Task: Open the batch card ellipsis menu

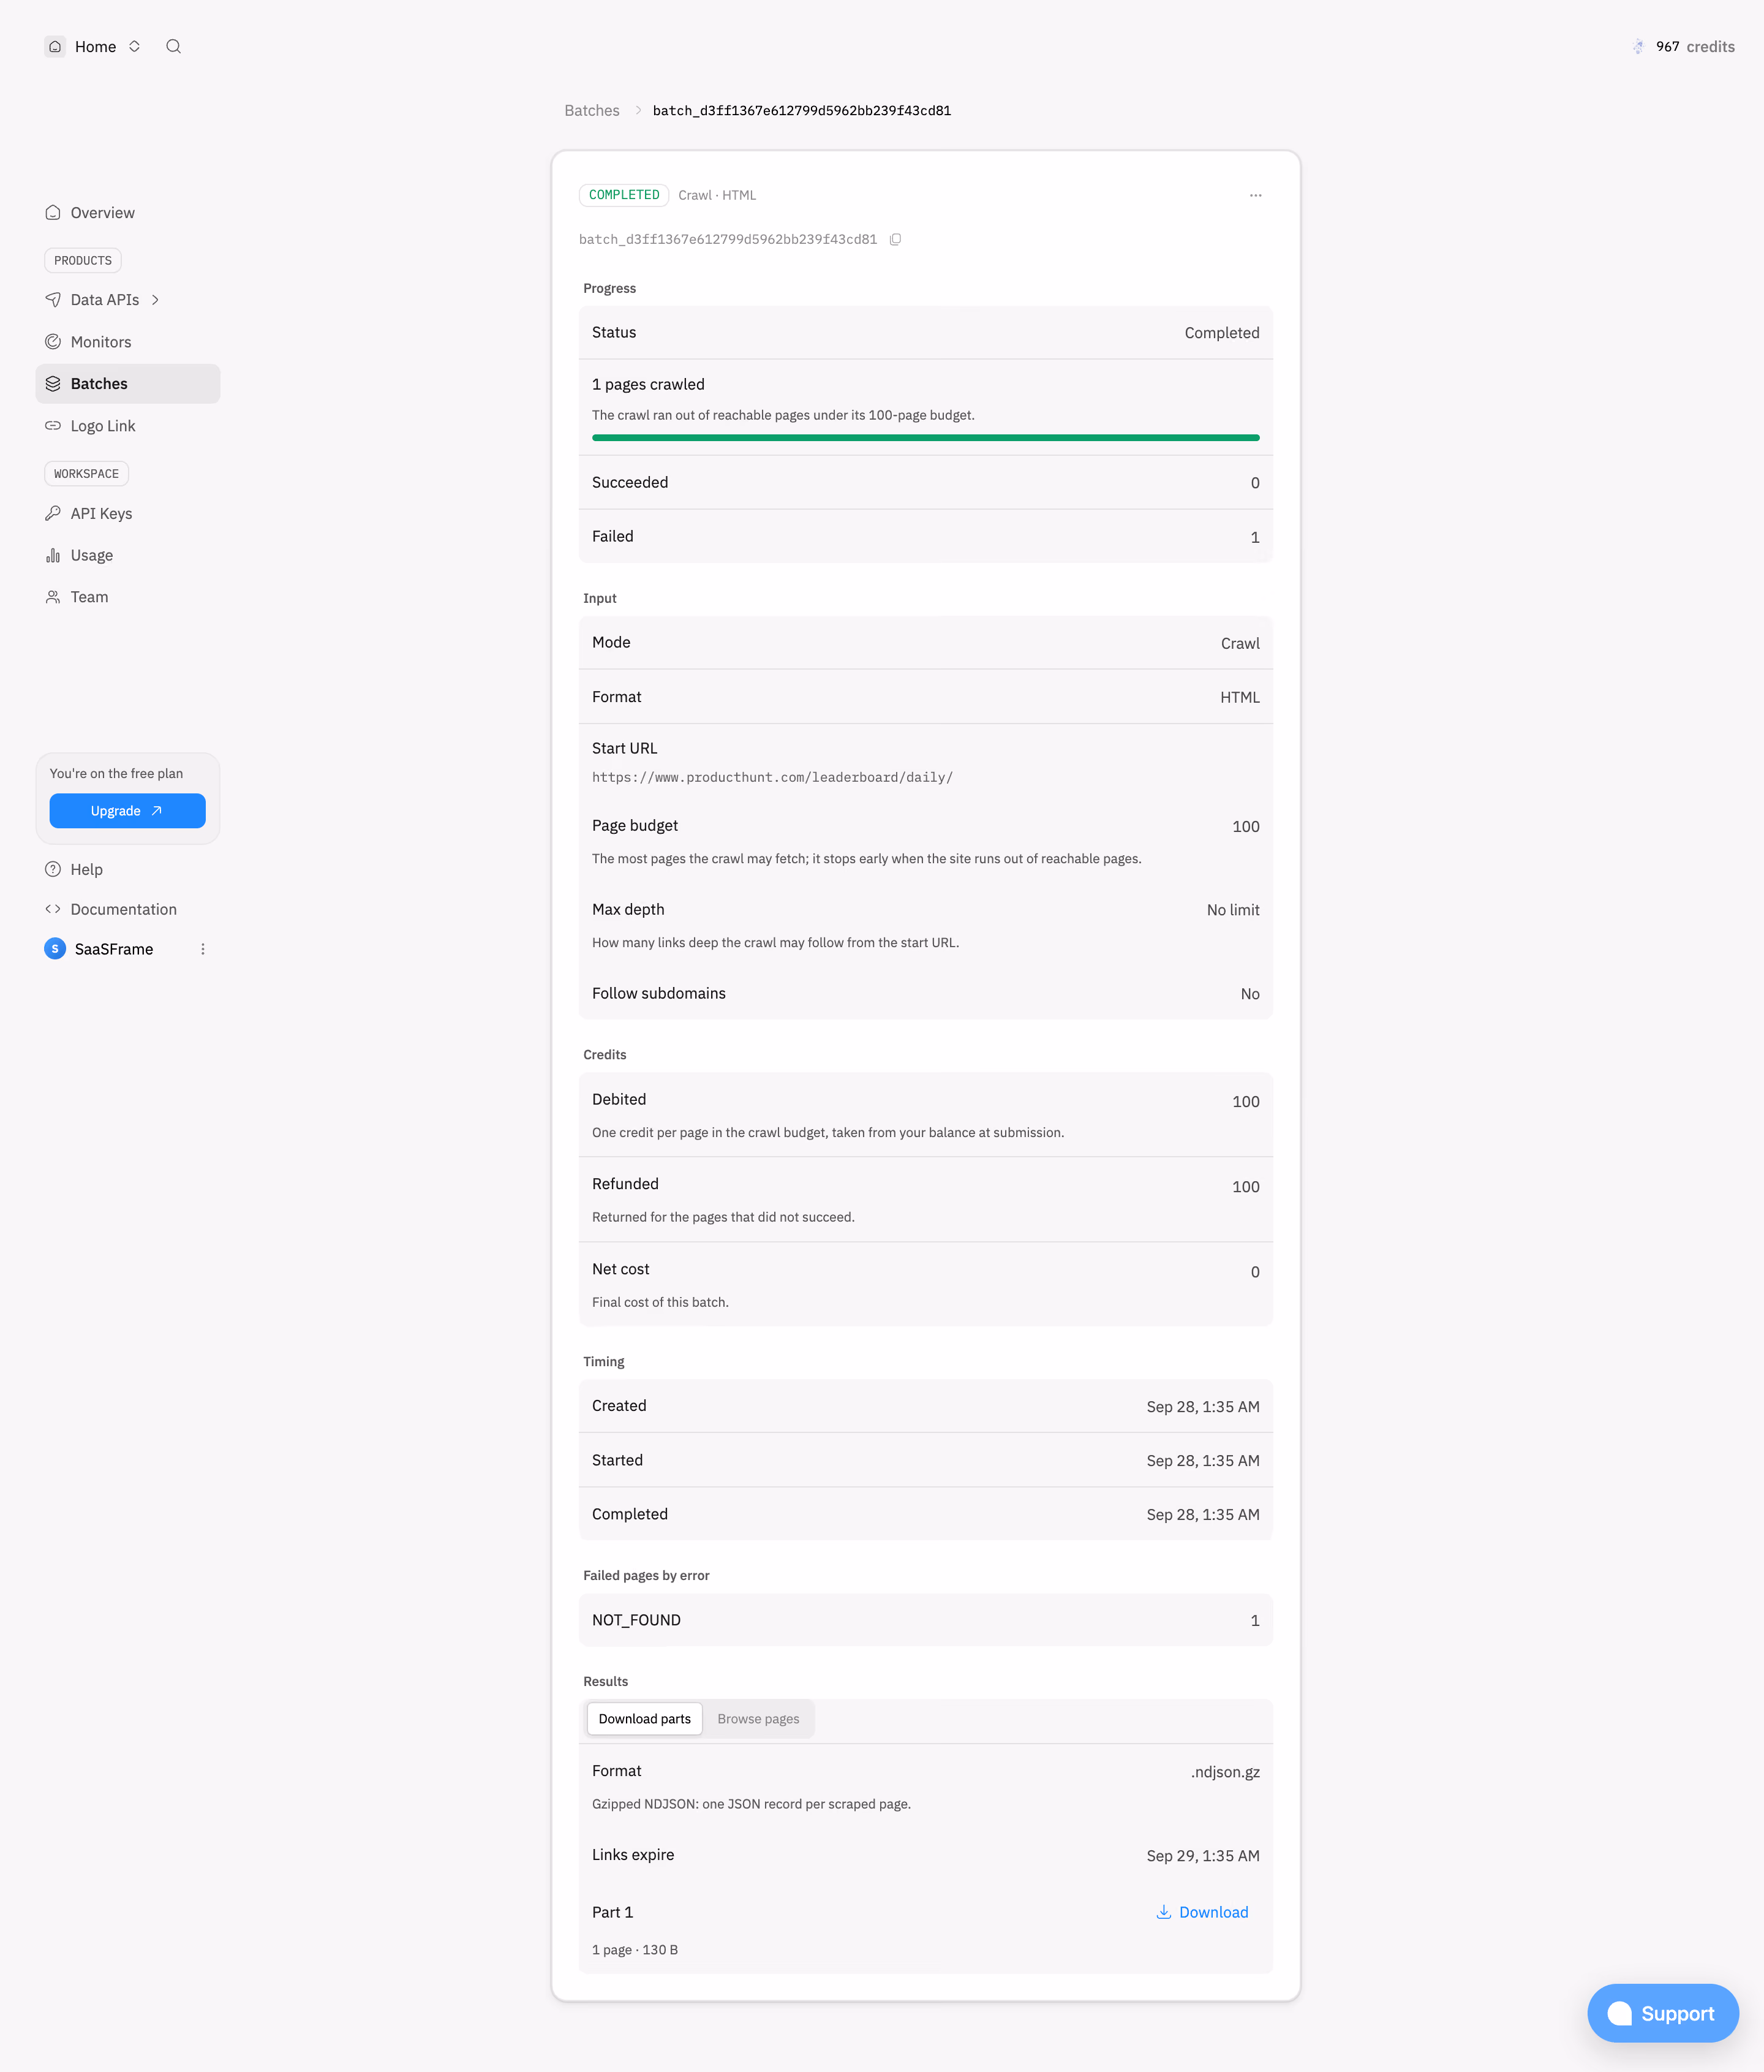Action: (x=1256, y=196)
